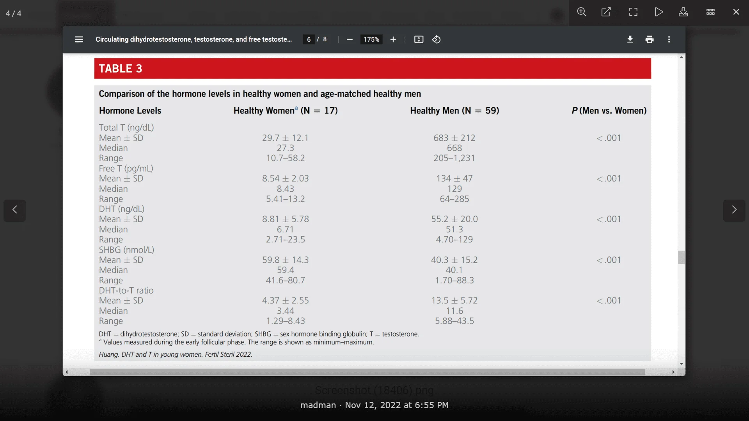Enter fullscreen mode in image viewer
Screen dimensions: 749x421
click(633, 12)
